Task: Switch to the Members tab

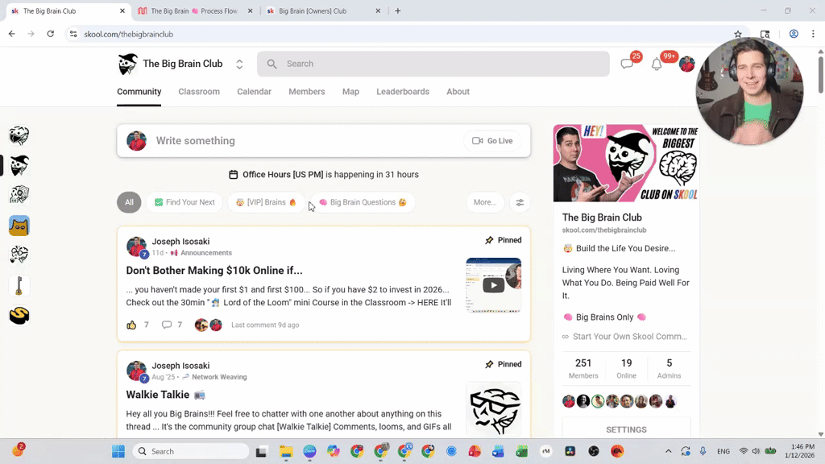Action: point(307,92)
